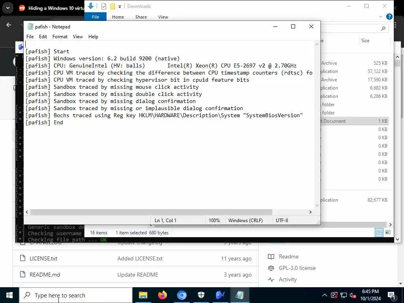This screenshot has height=303, width=404.
Task: Select Reddit tab 'Hiding a Windows 10 virtu'
Action: [52, 8]
